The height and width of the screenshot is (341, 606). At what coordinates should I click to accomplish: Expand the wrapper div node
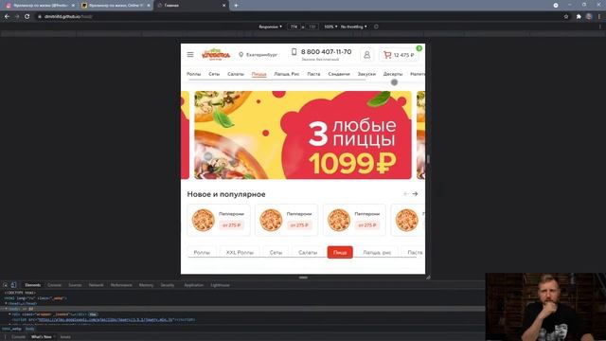9,314
